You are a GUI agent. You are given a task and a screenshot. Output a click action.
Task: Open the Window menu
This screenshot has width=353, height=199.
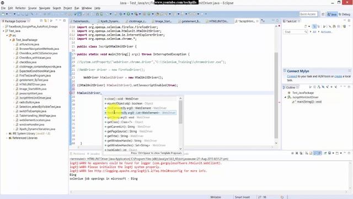pos(87,8)
